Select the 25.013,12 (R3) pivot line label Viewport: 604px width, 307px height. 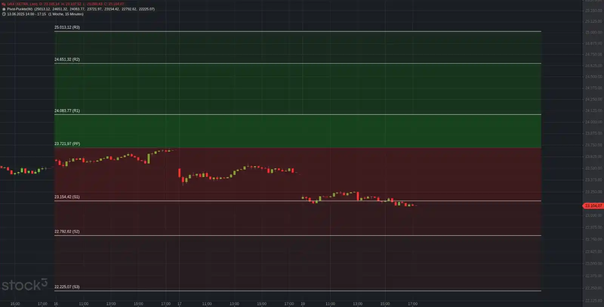[67, 27]
